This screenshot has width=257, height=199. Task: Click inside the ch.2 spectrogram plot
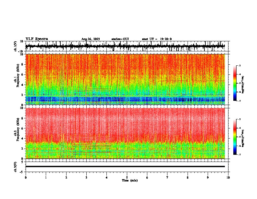pyautogui.click(x=125, y=133)
